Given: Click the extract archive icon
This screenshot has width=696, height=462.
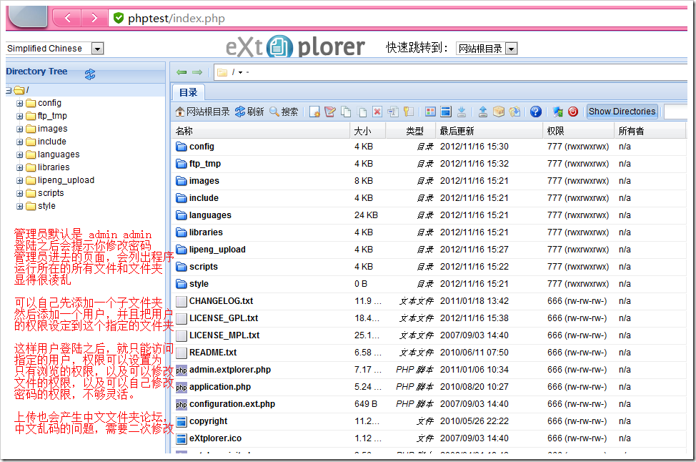Looking at the screenshot, I should pos(515,112).
